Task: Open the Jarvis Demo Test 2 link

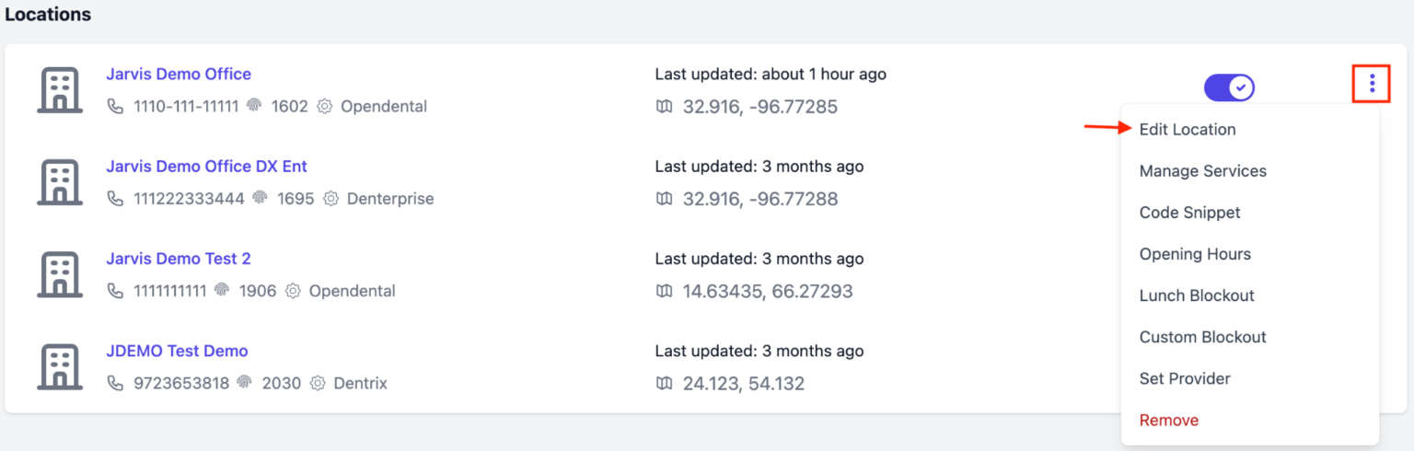Action: click(x=179, y=259)
